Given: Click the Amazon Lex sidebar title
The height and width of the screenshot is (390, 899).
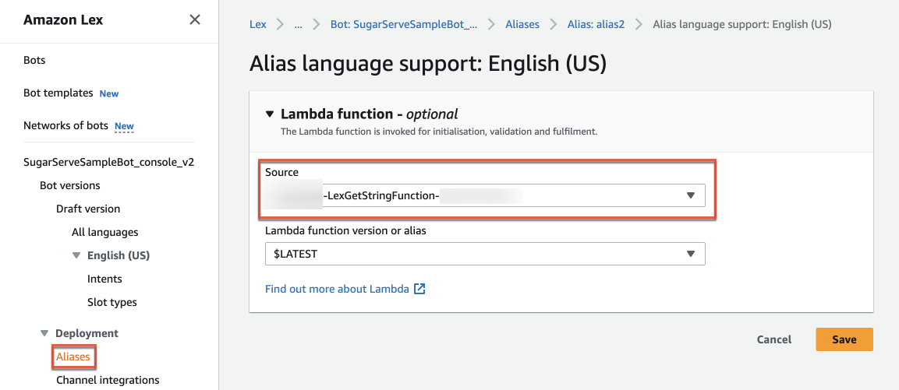Looking at the screenshot, I should (x=63, y=19).
